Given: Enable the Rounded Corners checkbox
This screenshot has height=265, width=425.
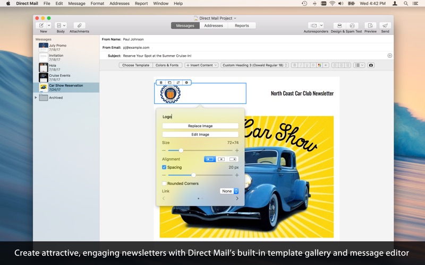Looking at the screenshot, I should coord(164,183).
